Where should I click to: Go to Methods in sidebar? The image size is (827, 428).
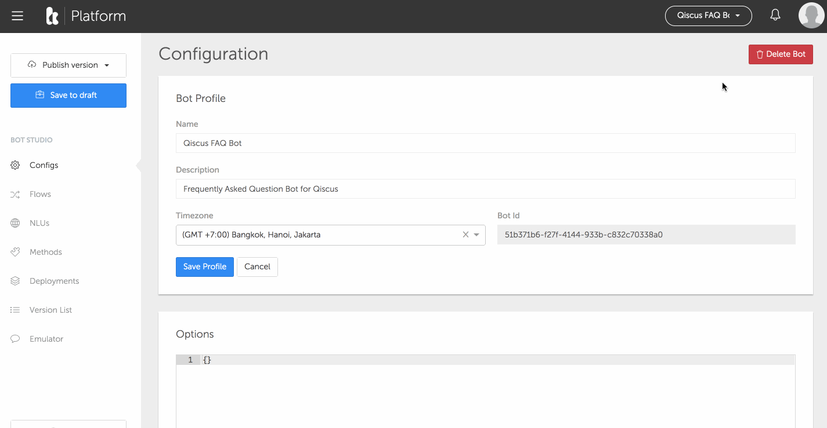(46, 252)
